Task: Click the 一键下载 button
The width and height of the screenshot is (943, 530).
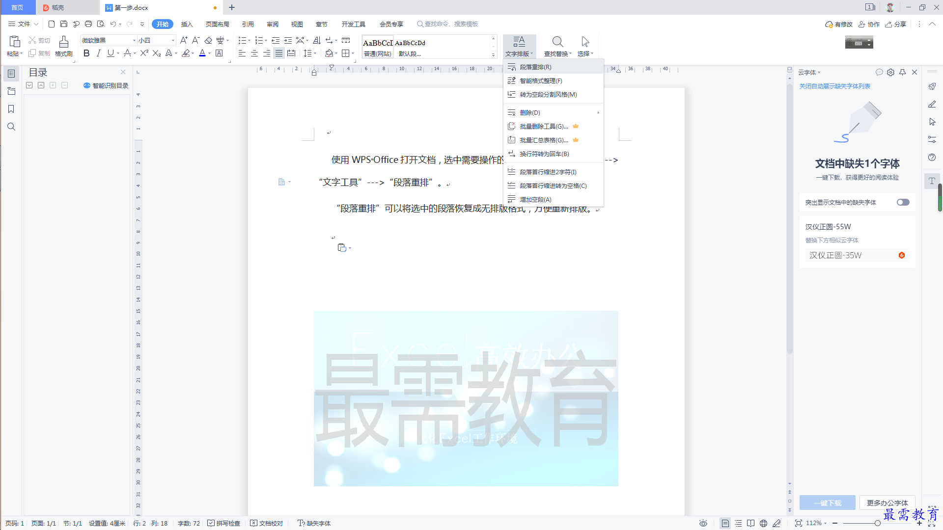Action: click(x=827, y=503)
